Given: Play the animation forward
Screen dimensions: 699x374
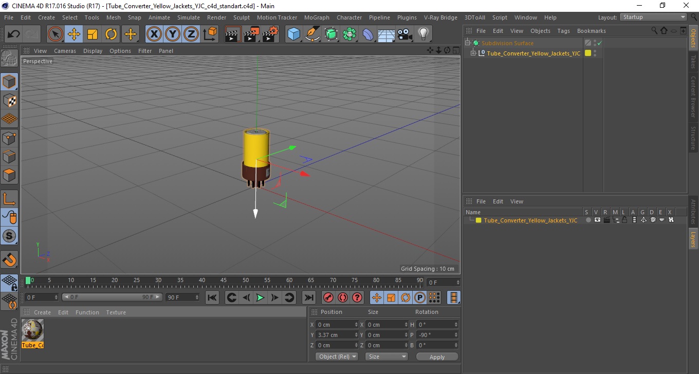Looking at the screenshot, I should [260, 297].
